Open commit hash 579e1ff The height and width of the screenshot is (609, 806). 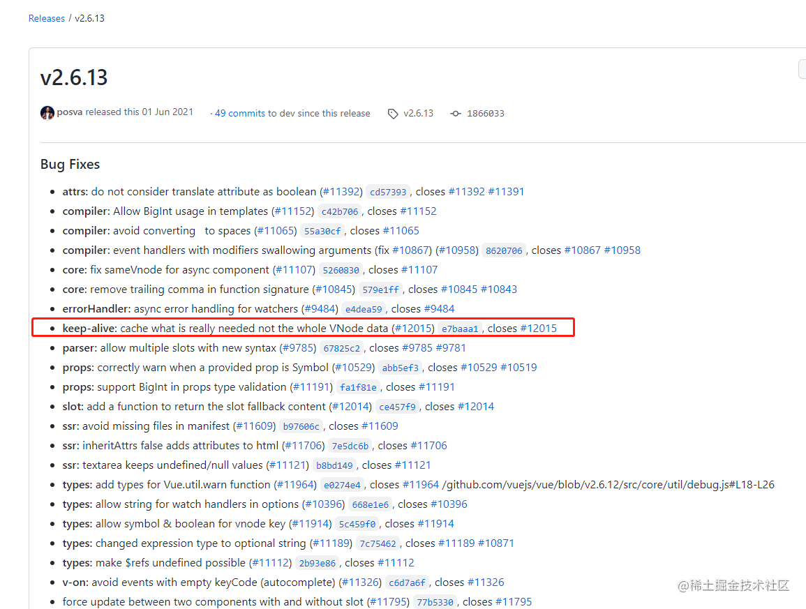click(x=380, y=290)
